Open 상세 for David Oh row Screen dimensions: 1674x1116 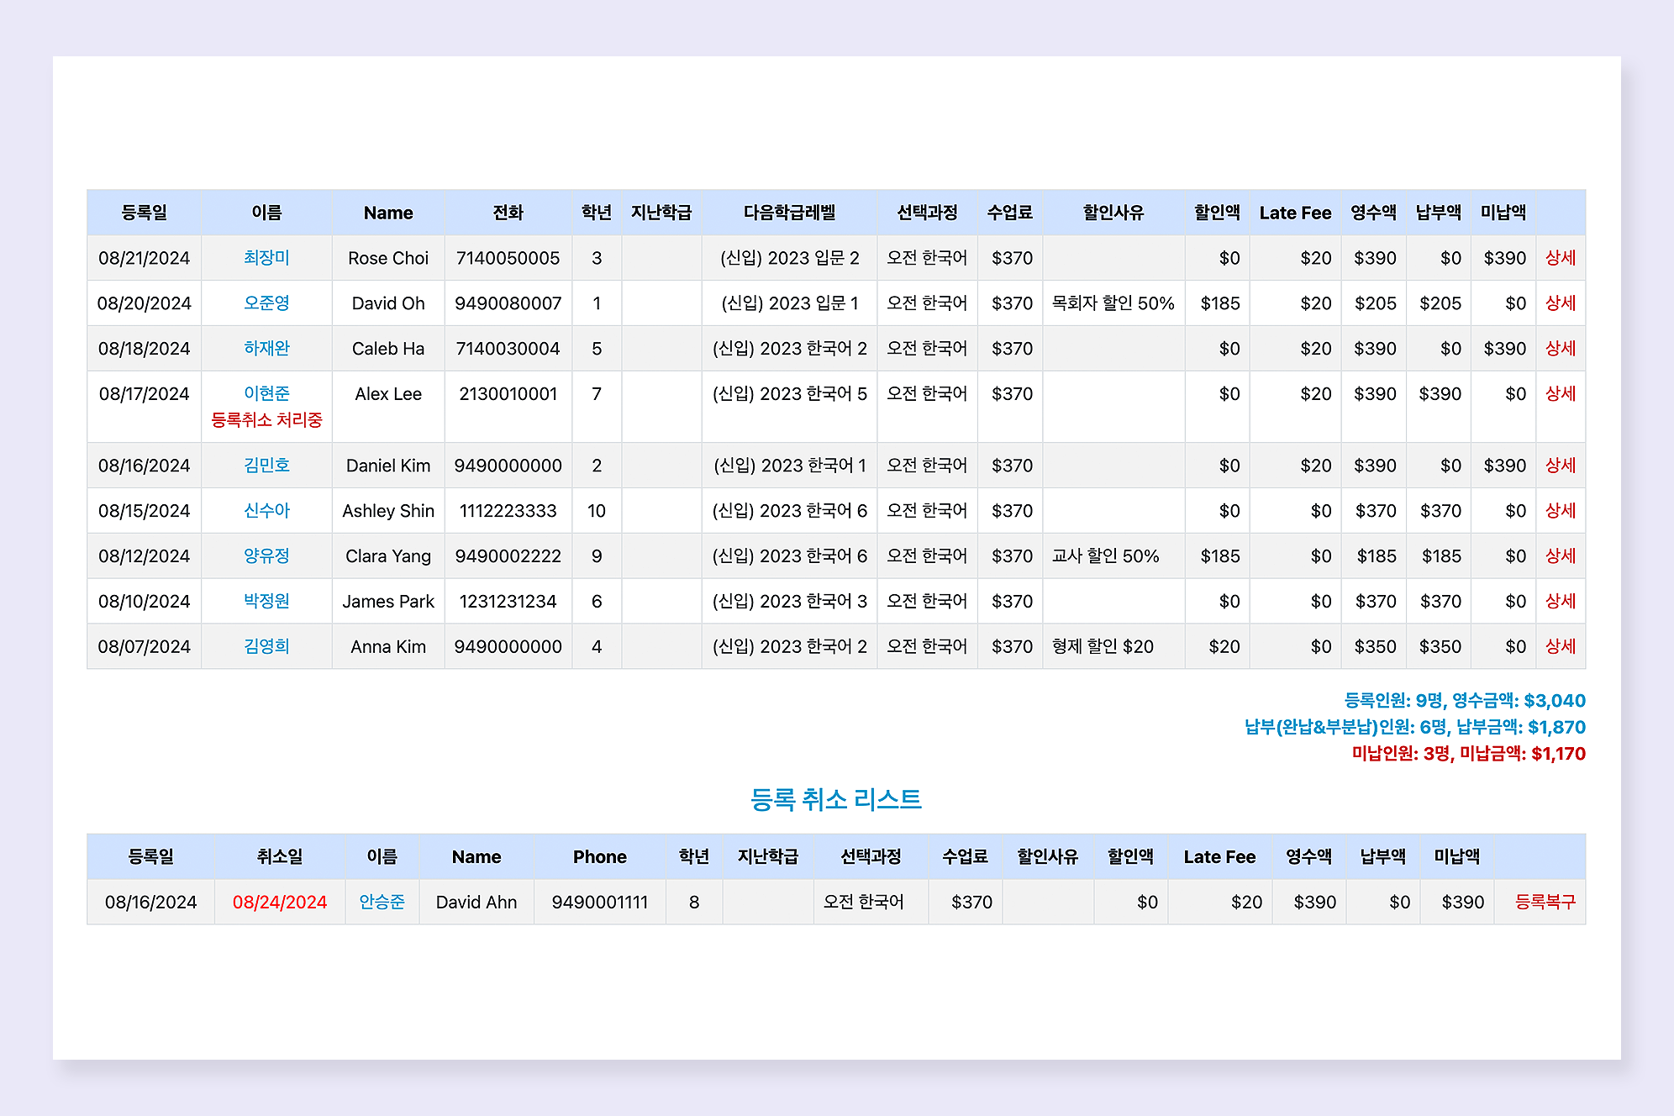(1560, 303)
